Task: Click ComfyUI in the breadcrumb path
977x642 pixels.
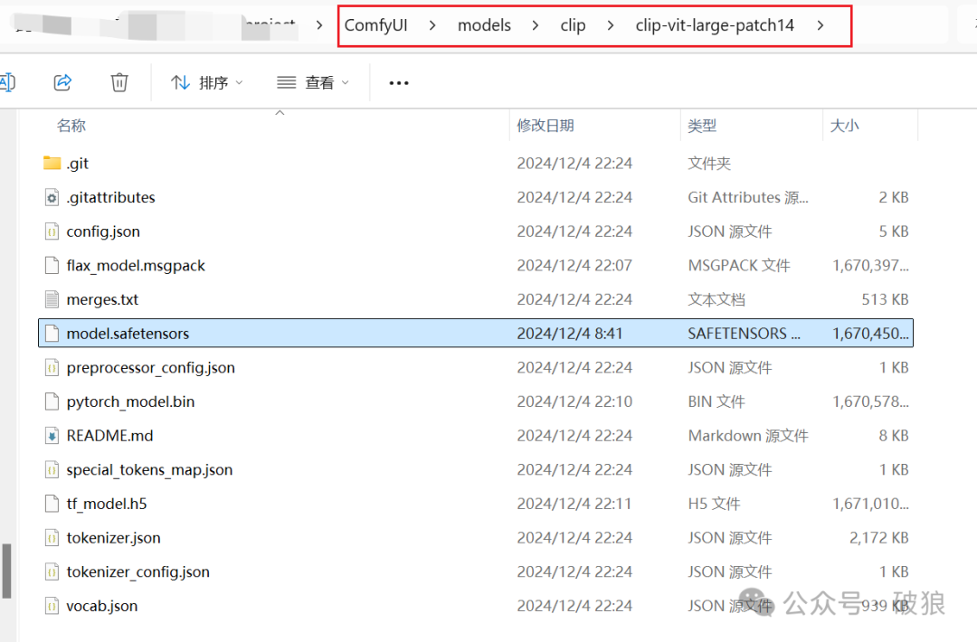Action: pos(375,25)
